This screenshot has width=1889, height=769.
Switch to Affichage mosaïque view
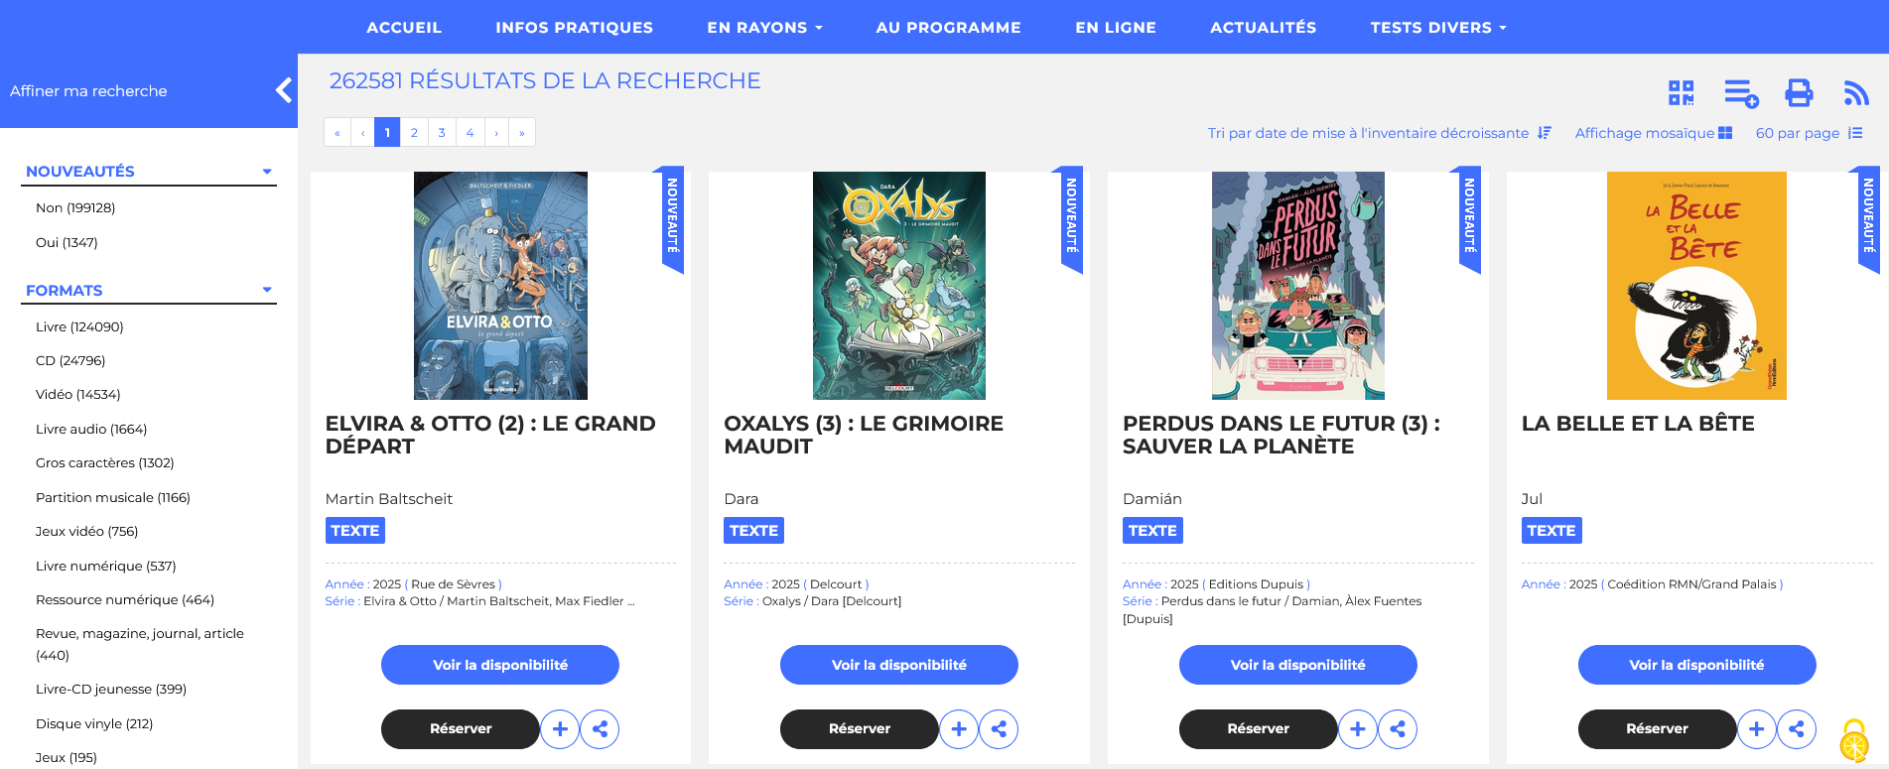pyautogui.click(x=1653, y=133)
